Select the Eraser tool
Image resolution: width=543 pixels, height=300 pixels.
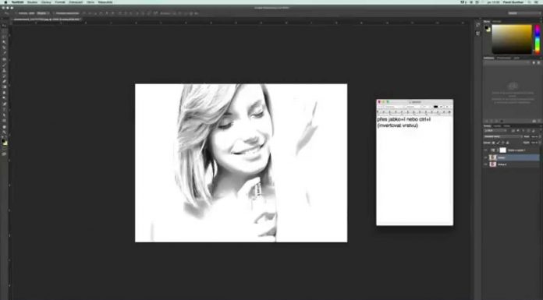(4, 81)
